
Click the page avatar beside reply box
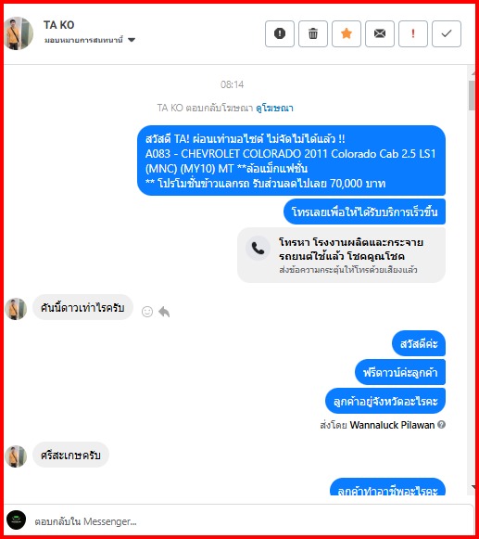[16, 520]
